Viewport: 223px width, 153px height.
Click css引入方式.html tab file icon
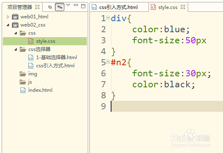click(x=94, y=7)
